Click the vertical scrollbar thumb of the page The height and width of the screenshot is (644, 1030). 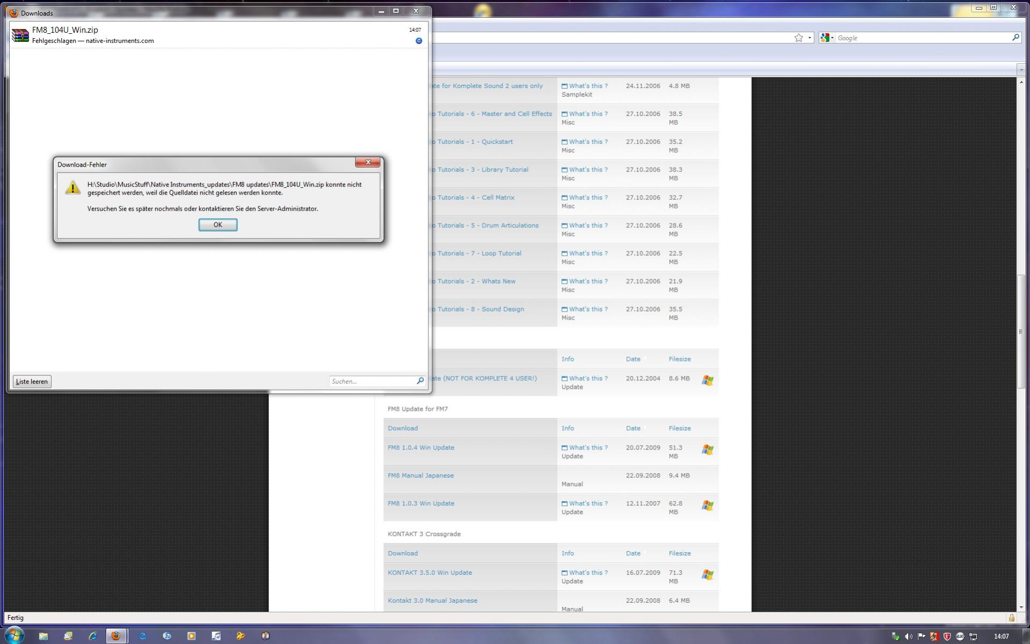[1021, 331]
